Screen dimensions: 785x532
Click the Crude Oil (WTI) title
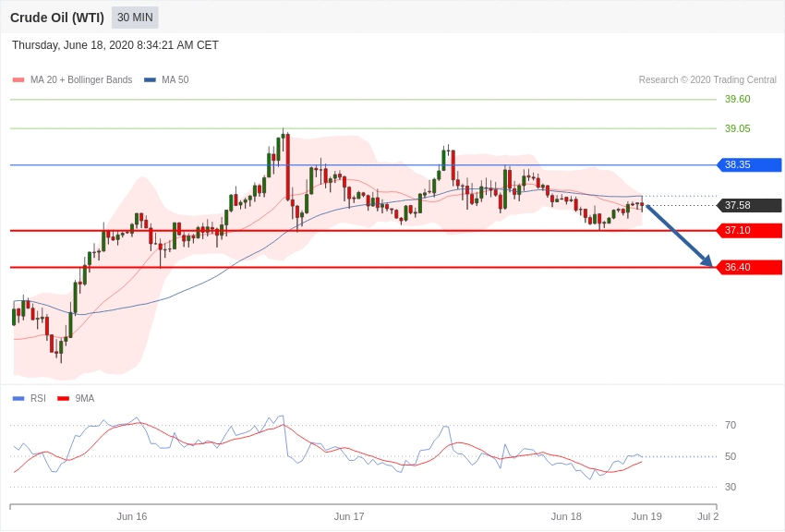(x=57, y=18)
